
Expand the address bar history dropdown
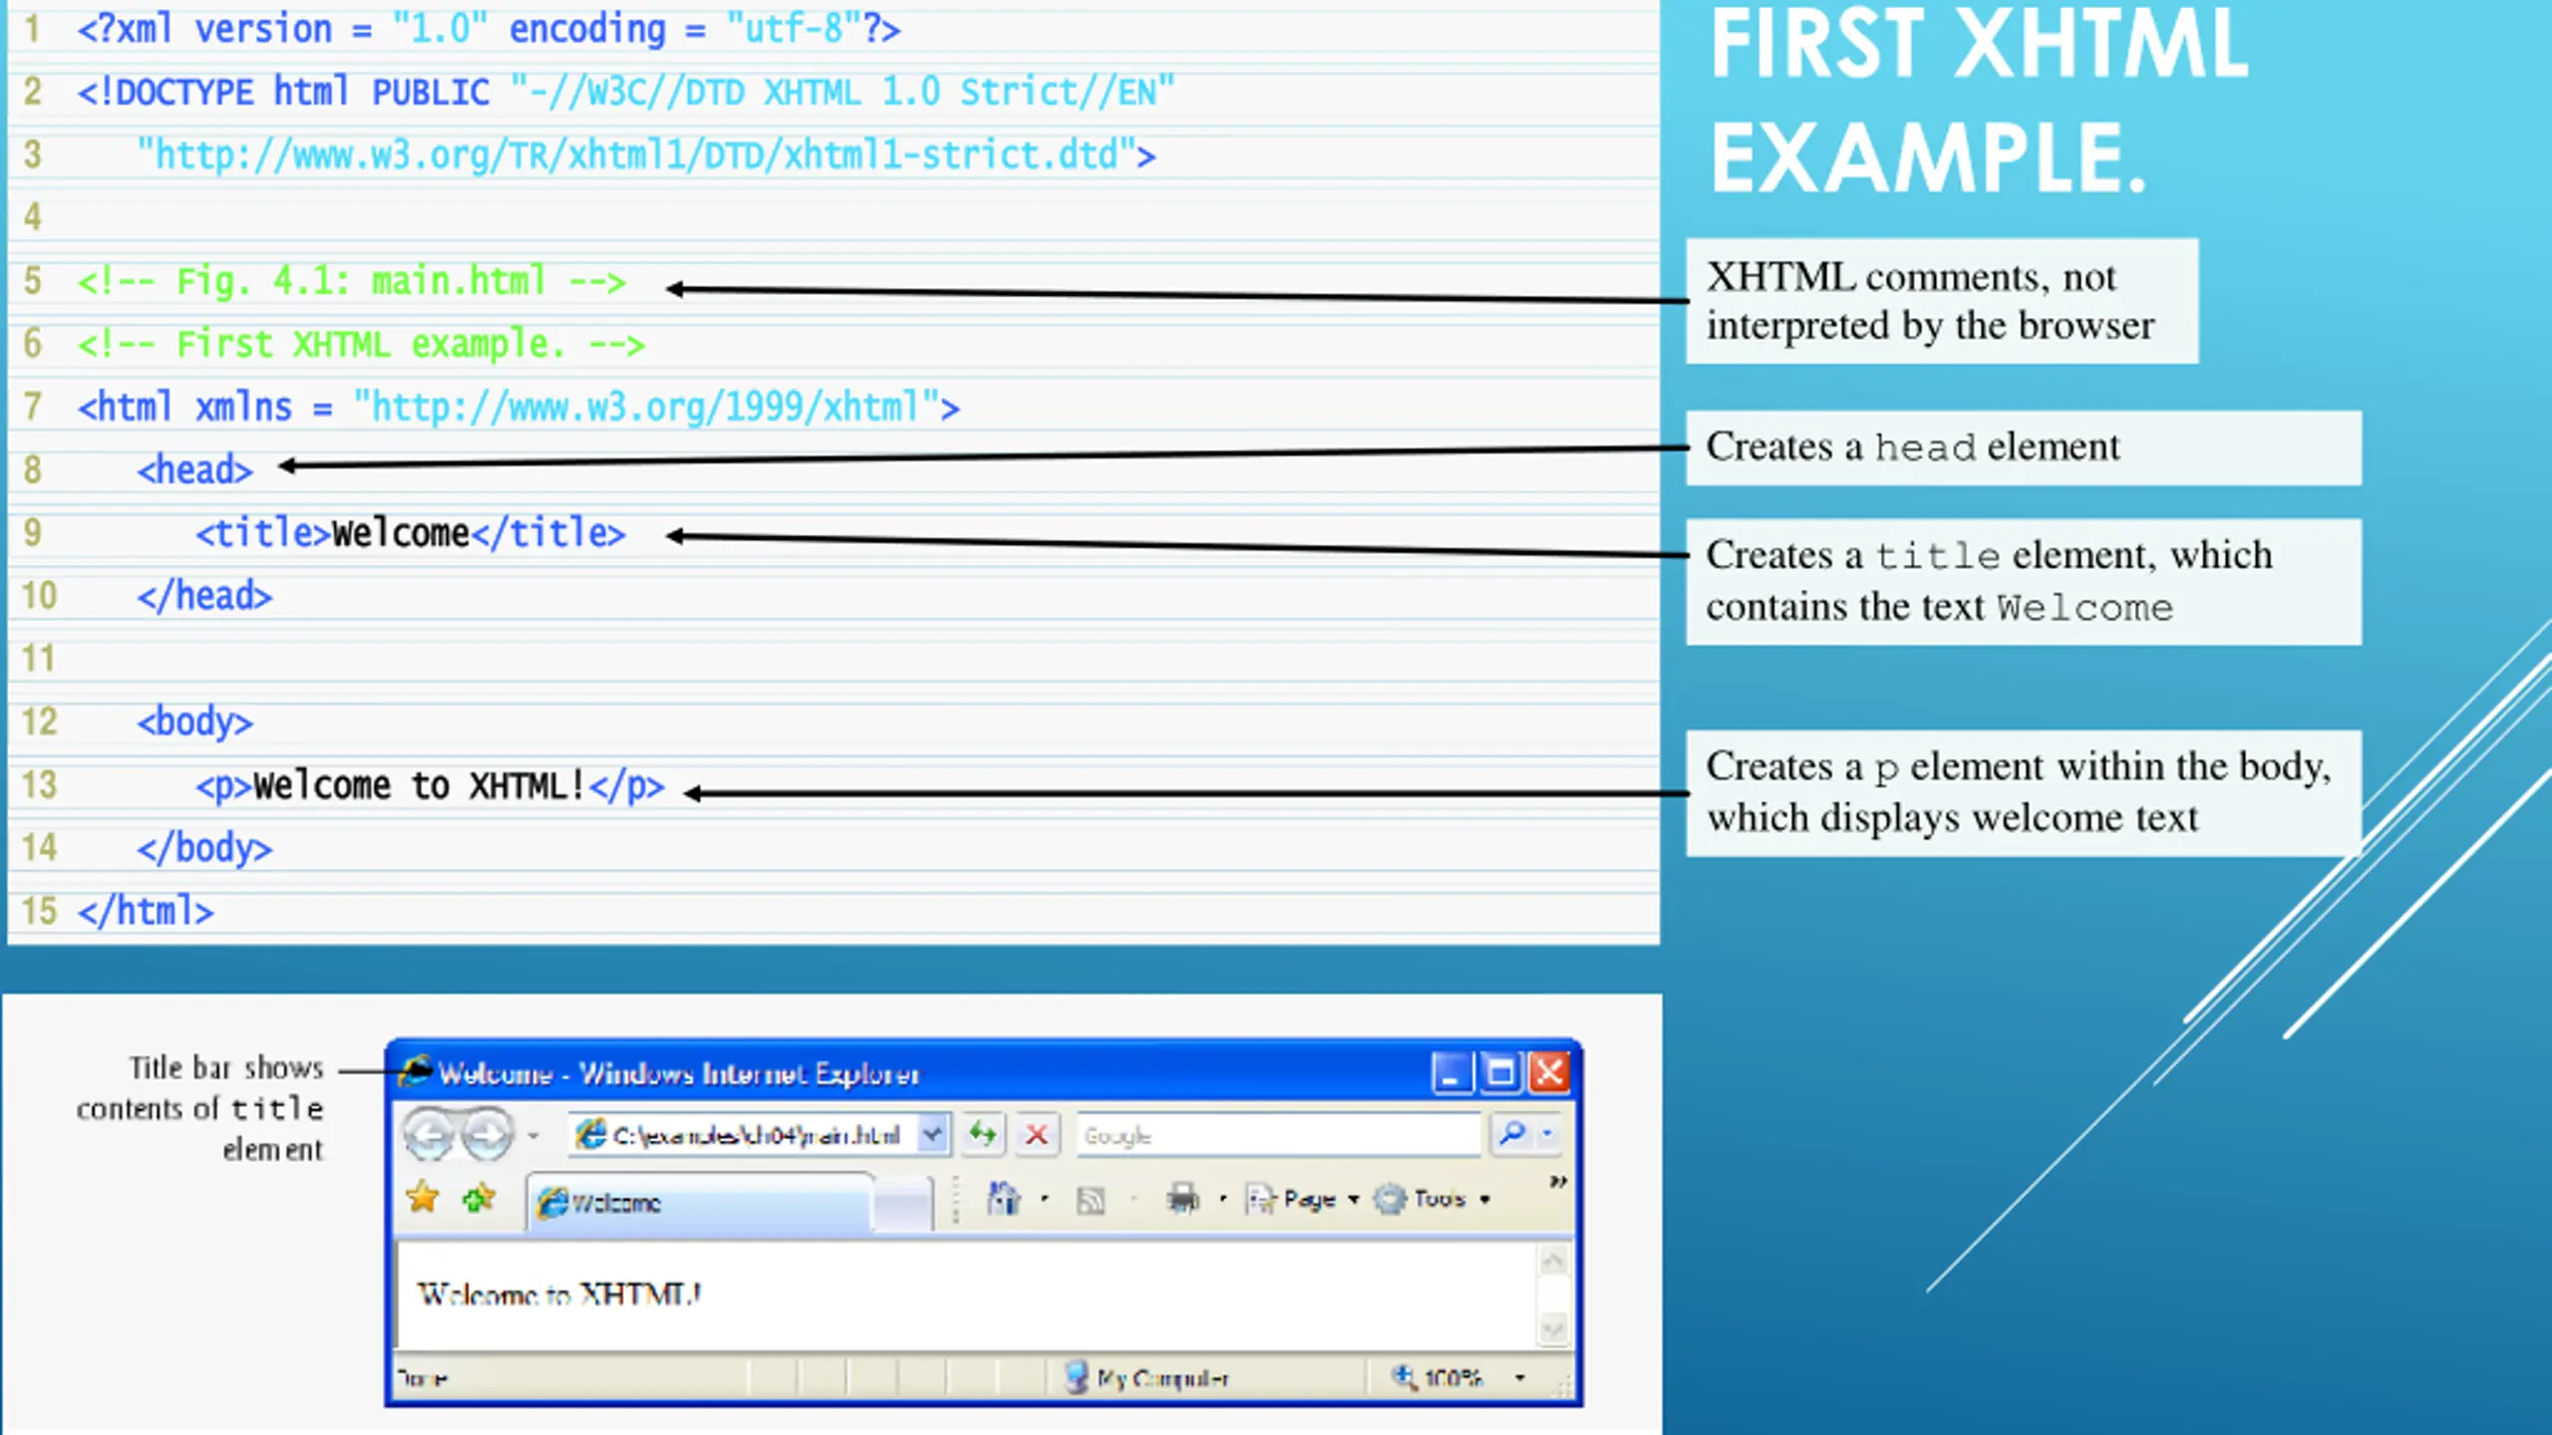click(x=933, y=1134)
